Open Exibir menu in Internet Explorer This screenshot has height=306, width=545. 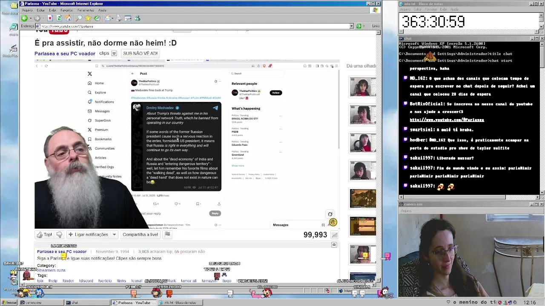click(52, 10)
